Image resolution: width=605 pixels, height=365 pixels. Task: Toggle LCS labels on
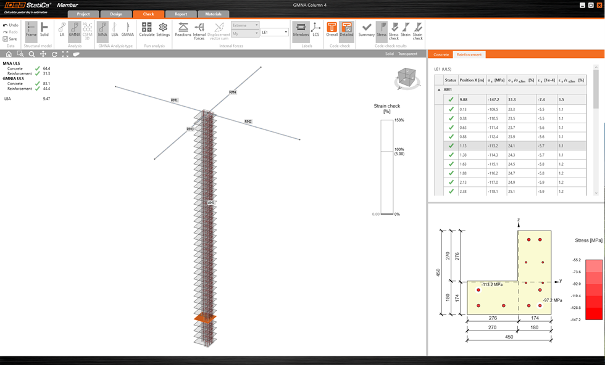click(x=316, y=29)
